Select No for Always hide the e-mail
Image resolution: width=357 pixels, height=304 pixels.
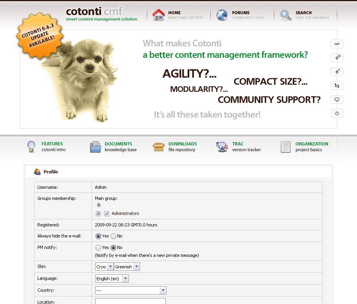113,236
